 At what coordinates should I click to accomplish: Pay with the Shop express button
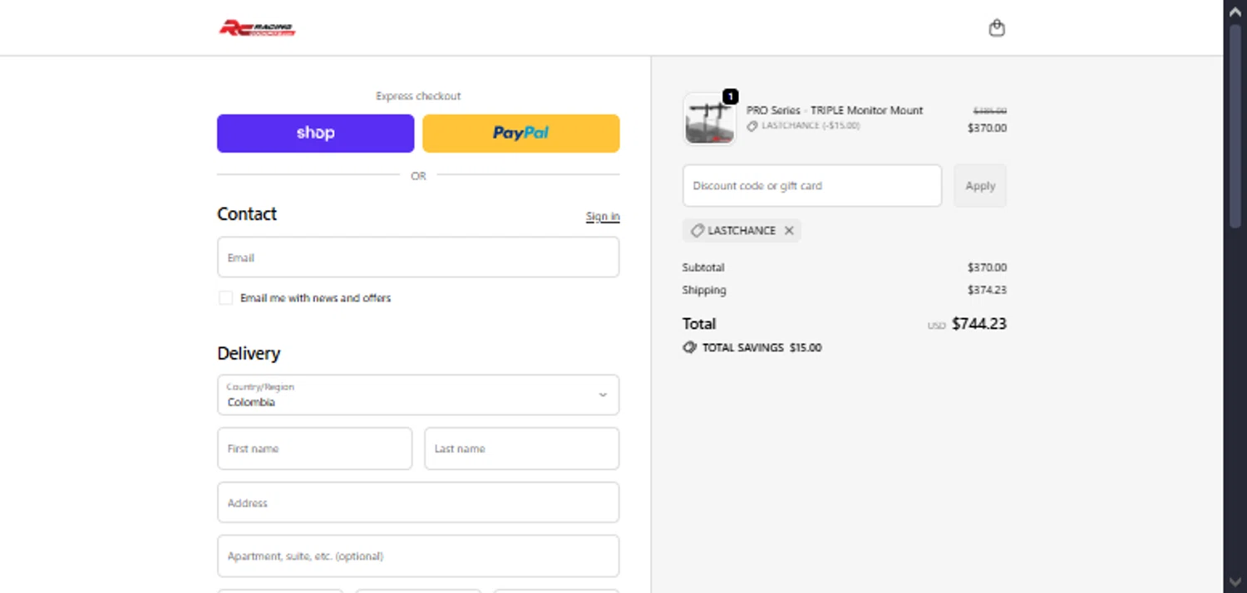315,133
